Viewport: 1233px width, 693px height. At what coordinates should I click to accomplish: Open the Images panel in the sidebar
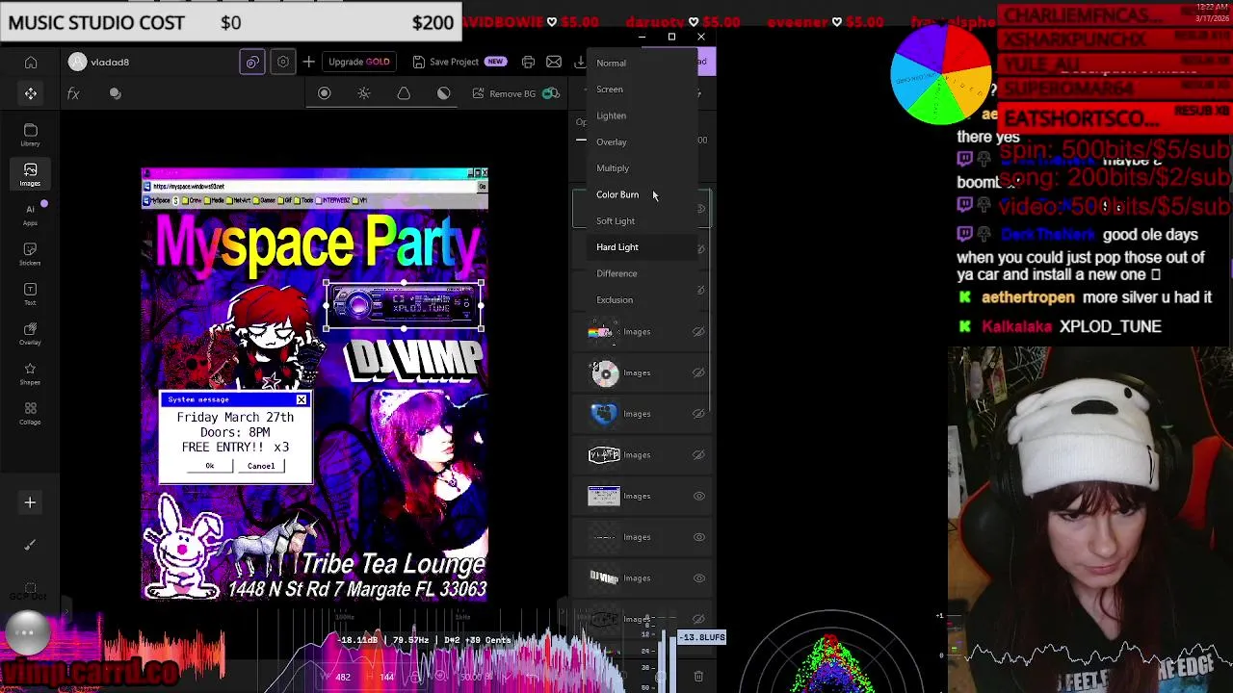click(31, 174)
